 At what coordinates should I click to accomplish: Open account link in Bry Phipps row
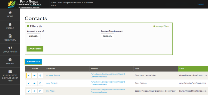(108, 91)
